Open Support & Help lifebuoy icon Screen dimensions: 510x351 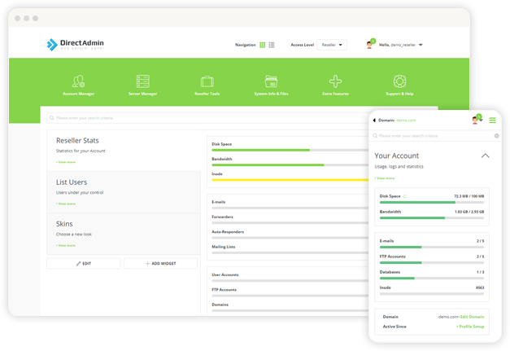(399, 81)
